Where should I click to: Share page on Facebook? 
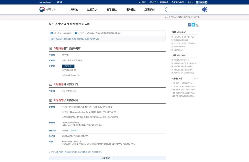(x=189, y=24)
